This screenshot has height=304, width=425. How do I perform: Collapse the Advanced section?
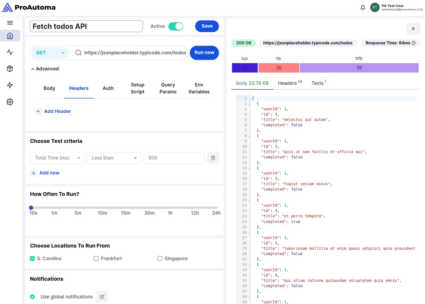coord(45,69)
